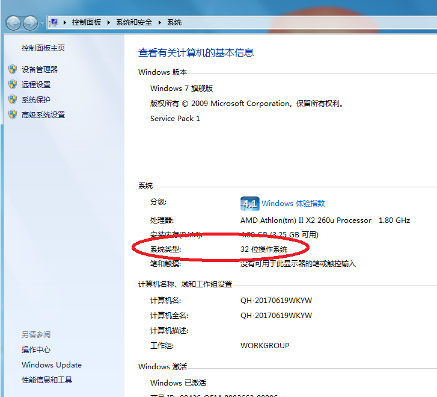Open 设备管理器 link
This screenshot has height=397, width=437.
point(40,69)
